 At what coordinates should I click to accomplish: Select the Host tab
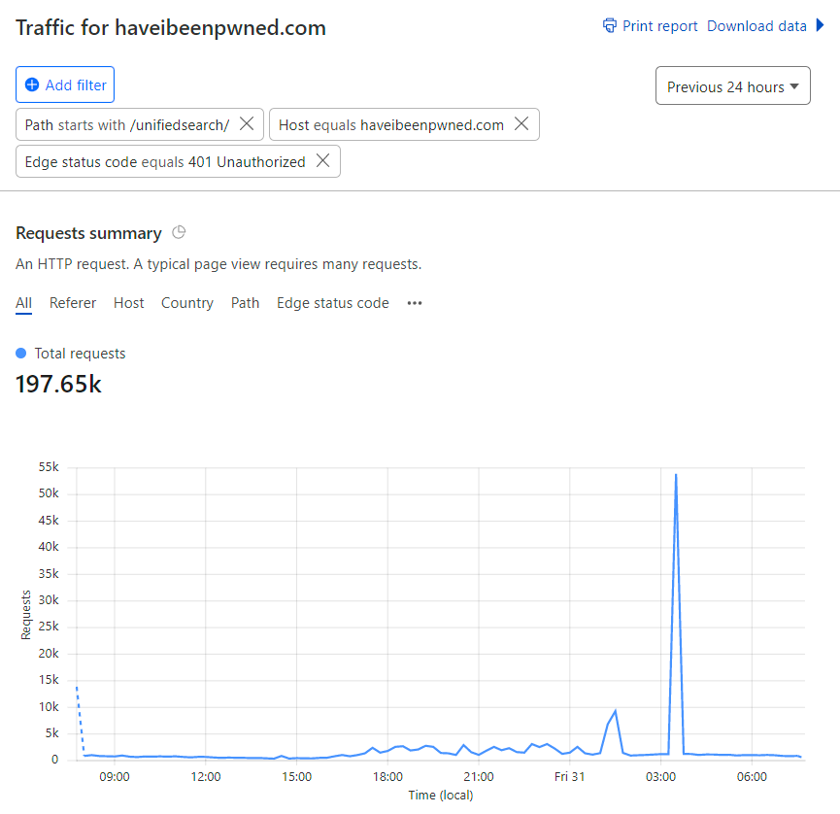(x=128, y=303)
